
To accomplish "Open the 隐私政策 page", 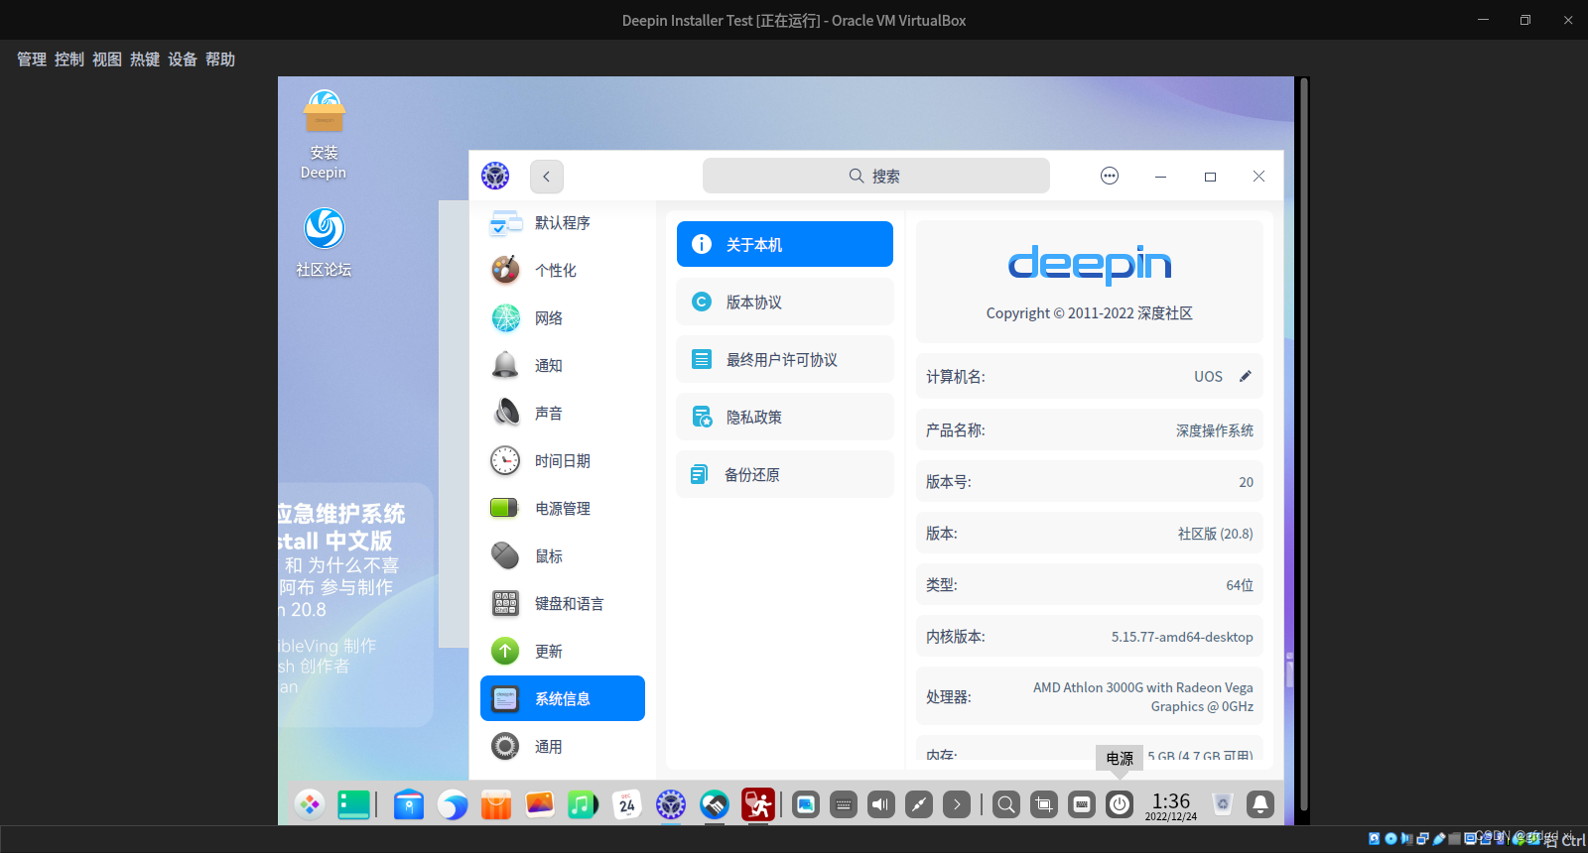I will coord(785,417).
